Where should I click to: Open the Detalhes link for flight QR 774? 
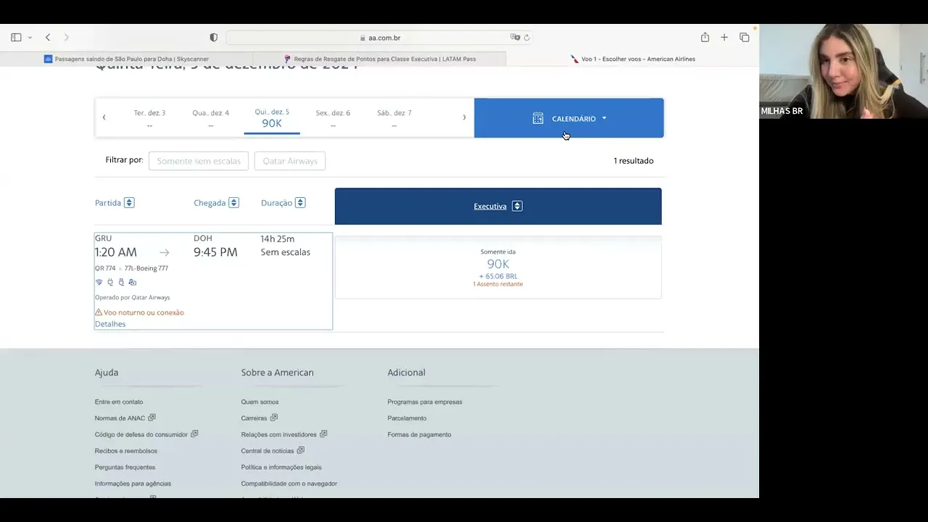coord(110,324)
